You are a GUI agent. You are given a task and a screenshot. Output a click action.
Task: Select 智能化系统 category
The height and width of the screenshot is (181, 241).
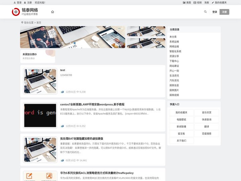[175, 51]
